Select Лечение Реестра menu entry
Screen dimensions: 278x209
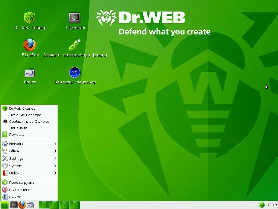click(x=29, y=115)
